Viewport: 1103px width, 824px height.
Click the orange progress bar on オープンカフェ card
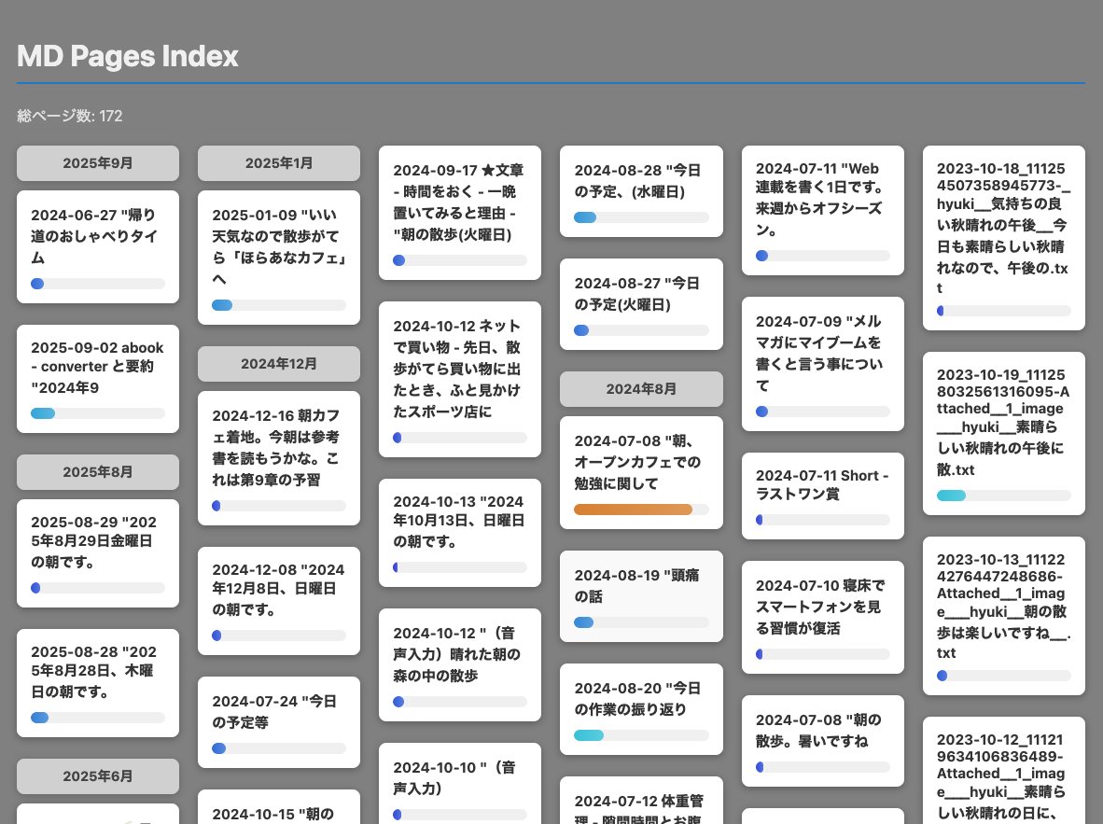coord(633,510)
